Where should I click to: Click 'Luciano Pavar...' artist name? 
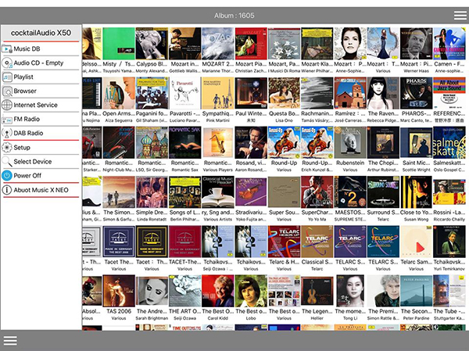pyautogui.click(x=184, y=120)
